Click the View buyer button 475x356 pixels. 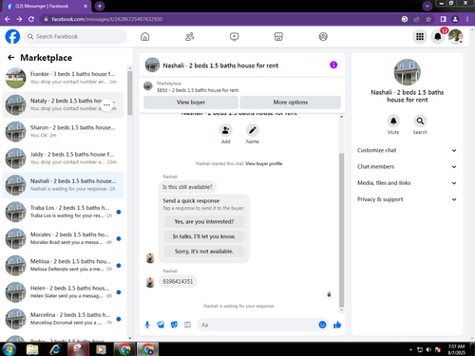point(191,103)
